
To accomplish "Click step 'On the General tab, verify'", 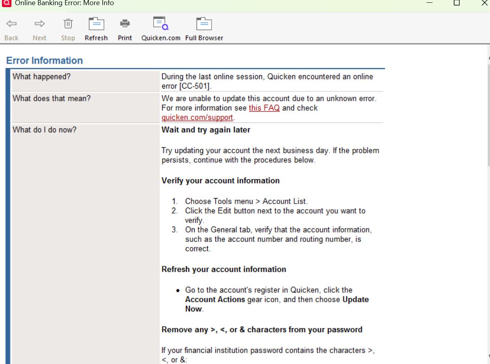I will coord(279,239).
